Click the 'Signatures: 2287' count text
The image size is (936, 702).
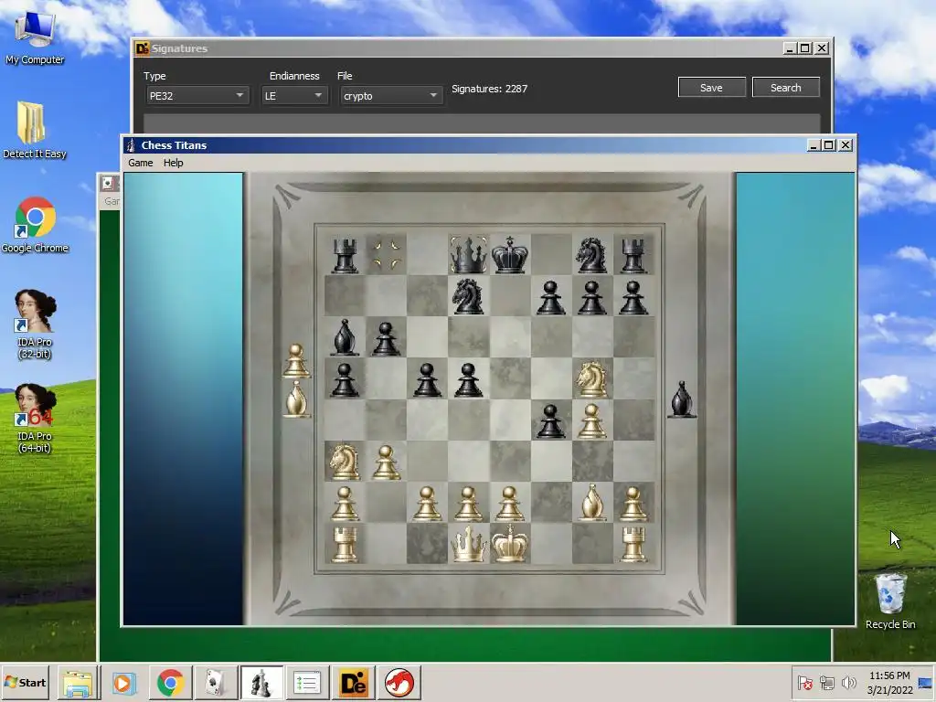[490, 89]
